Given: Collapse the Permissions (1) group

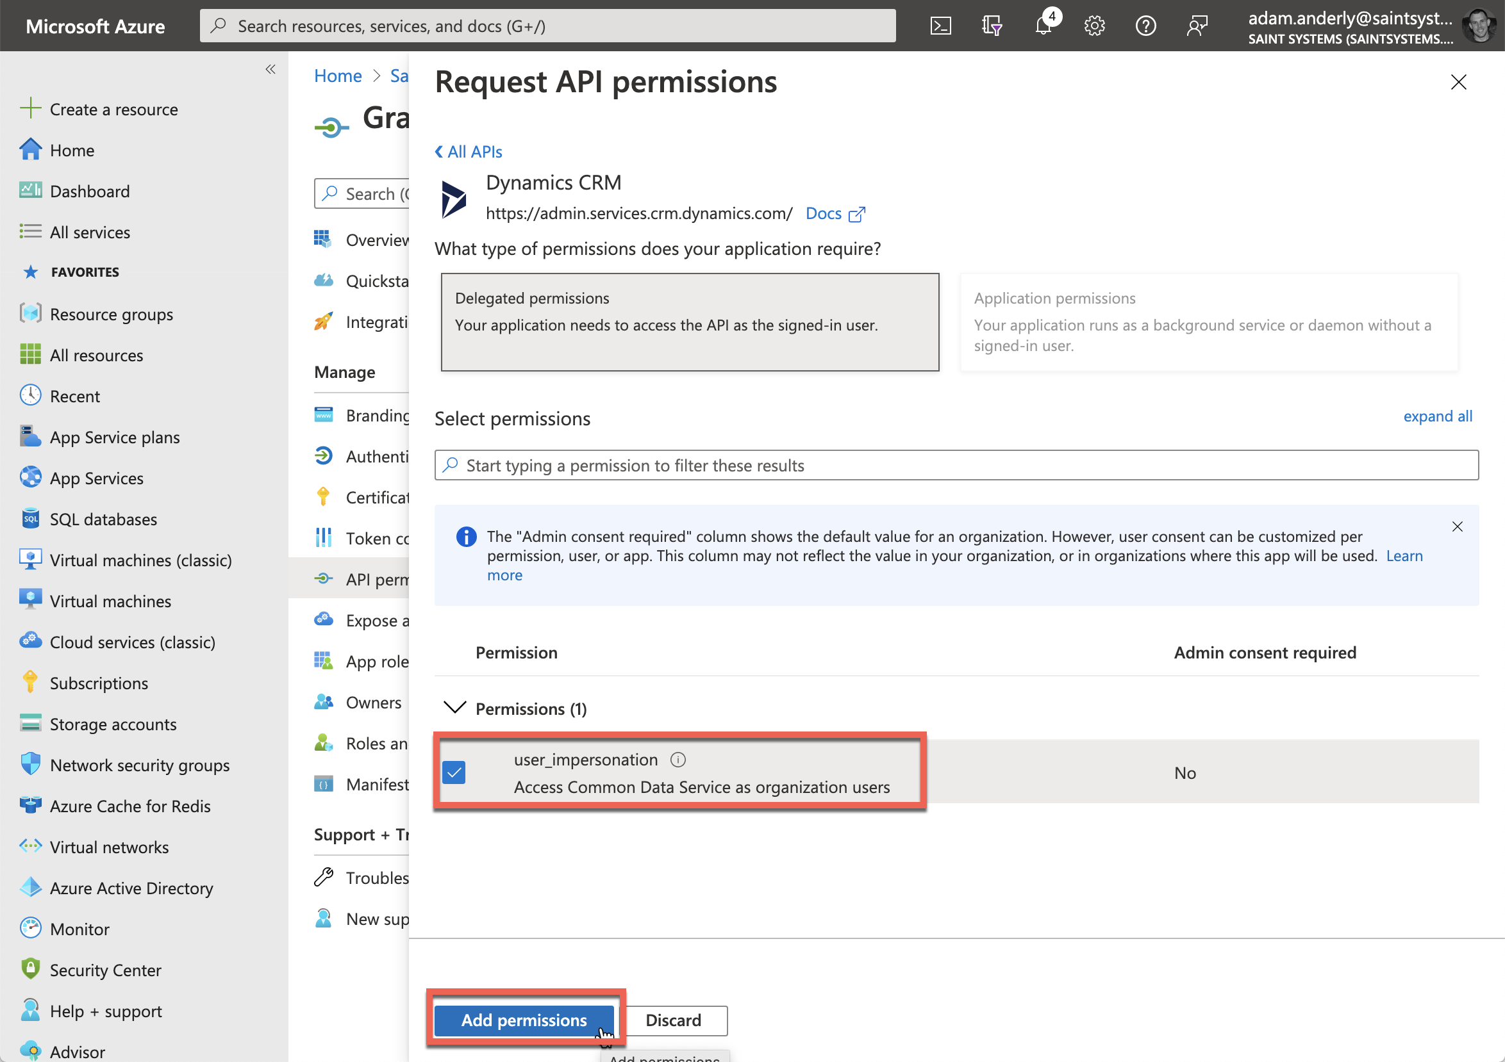Looking at the screenshot, I should click(455, 708).
